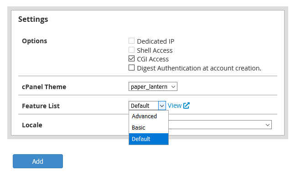Viewport: 301px width, 176px height.
Task: Enable the Dedicated IP checkbox
Action: point(131,41)
